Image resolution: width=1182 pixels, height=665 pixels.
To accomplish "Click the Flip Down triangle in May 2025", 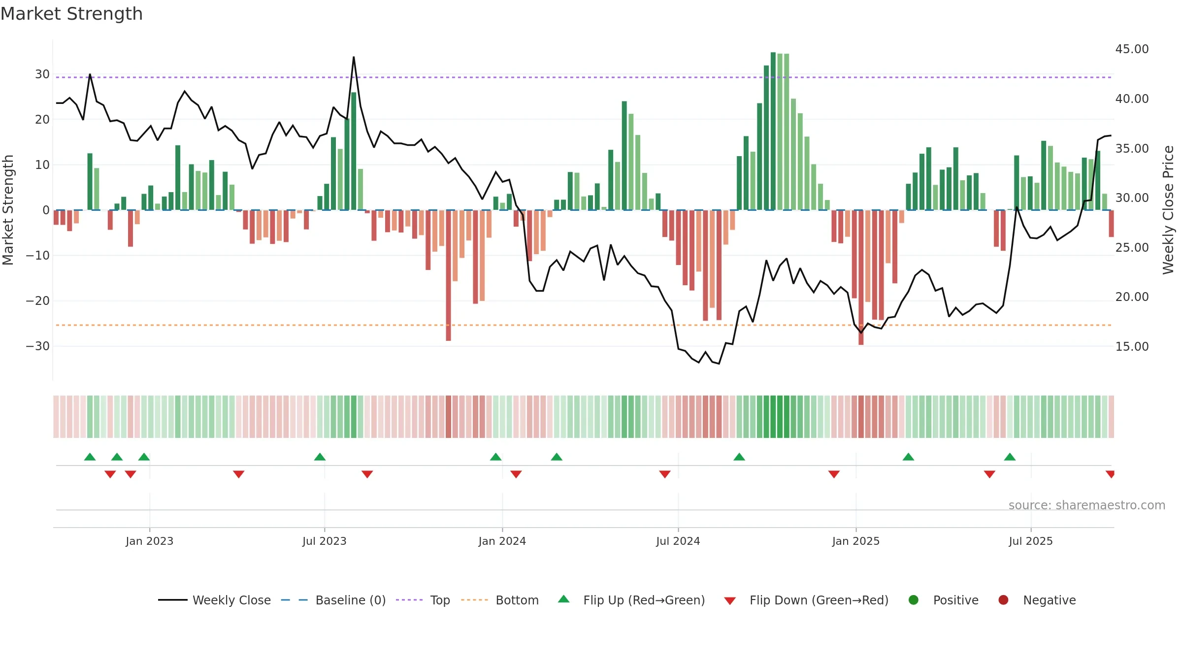I will [x=989, y=474].
